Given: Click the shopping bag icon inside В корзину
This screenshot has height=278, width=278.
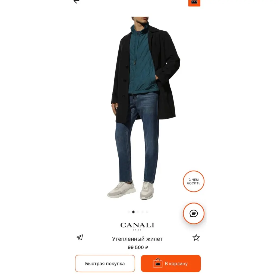Looking at the screenshot, I should point(158,263).
